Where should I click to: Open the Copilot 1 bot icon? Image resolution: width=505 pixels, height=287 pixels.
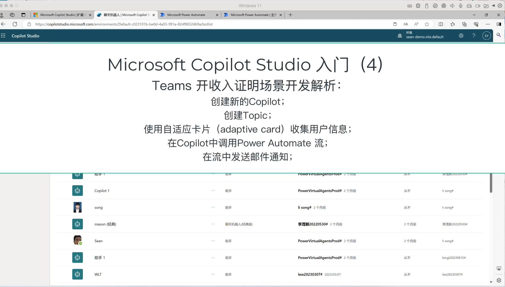(x=77, y=191)
